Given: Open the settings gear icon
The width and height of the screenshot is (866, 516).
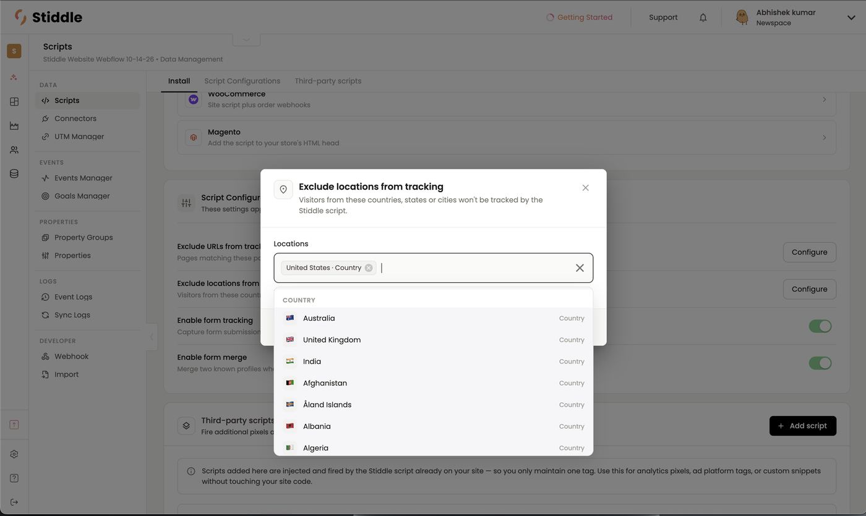Looking at the screenshot, I should coord(14,454).
